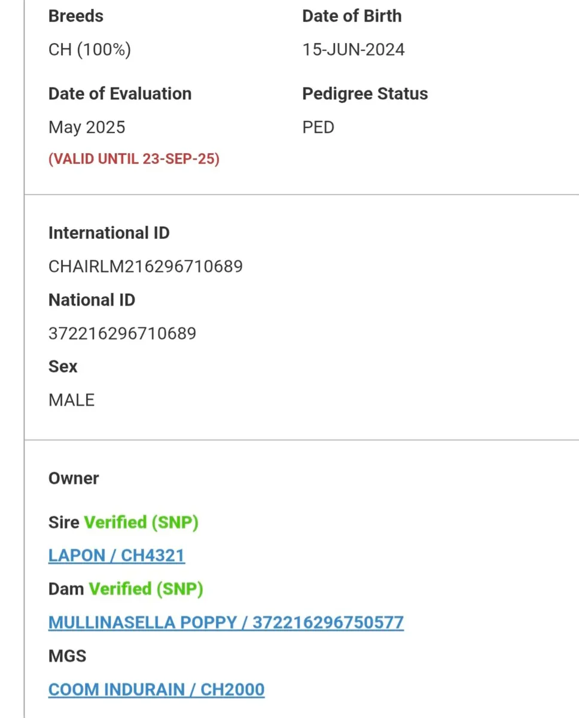Screen dimensions: 579x718
Task: Click the Date of Evaluation May 2025
Action: point(87,127)
